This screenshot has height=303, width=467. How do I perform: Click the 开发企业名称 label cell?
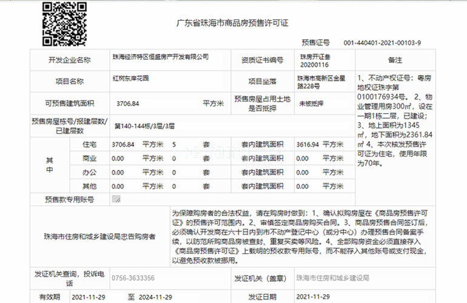(x=70, y=60)
